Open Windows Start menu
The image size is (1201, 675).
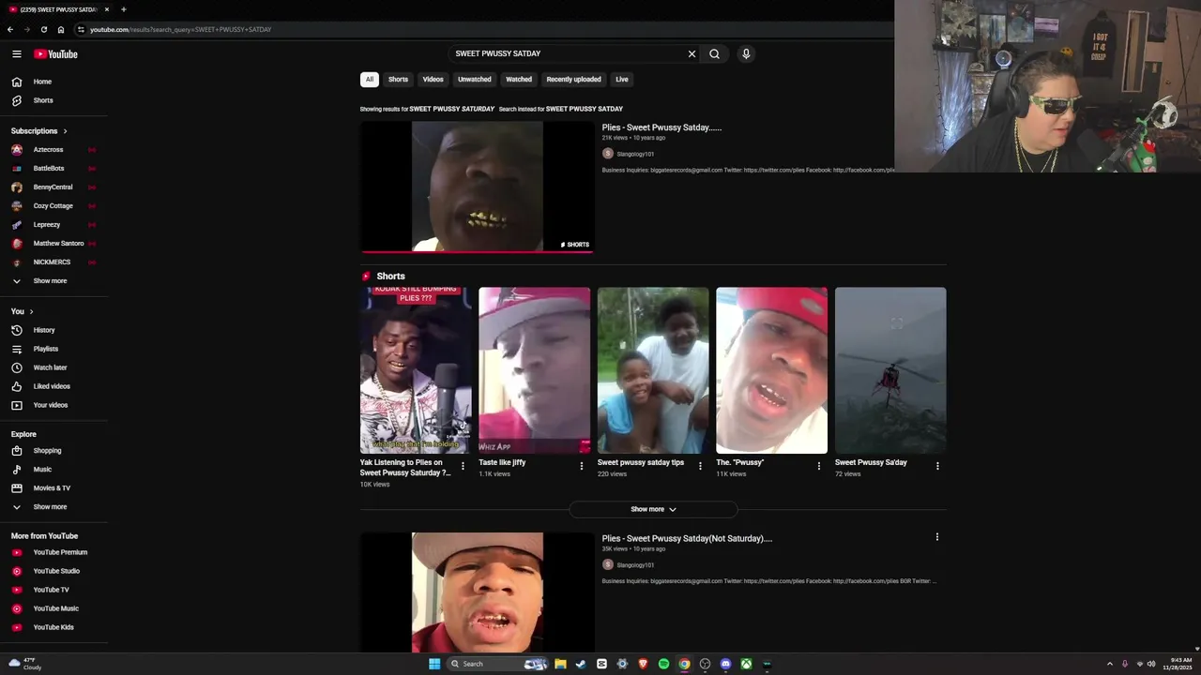[434, 664]
